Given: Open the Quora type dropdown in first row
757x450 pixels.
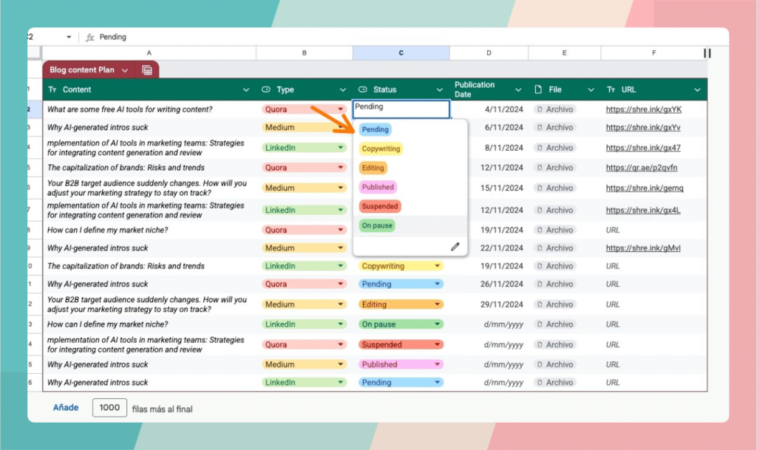Looking at the screenshot, I should 341,109.
